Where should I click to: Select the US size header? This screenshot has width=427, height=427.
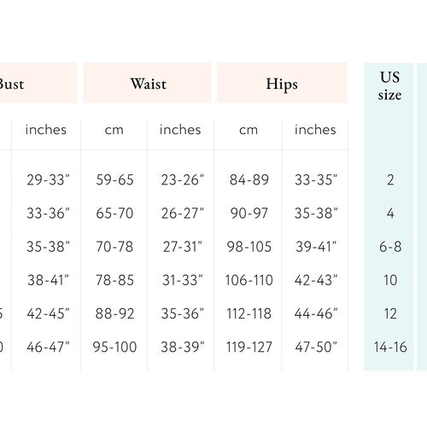coord(389,85)
